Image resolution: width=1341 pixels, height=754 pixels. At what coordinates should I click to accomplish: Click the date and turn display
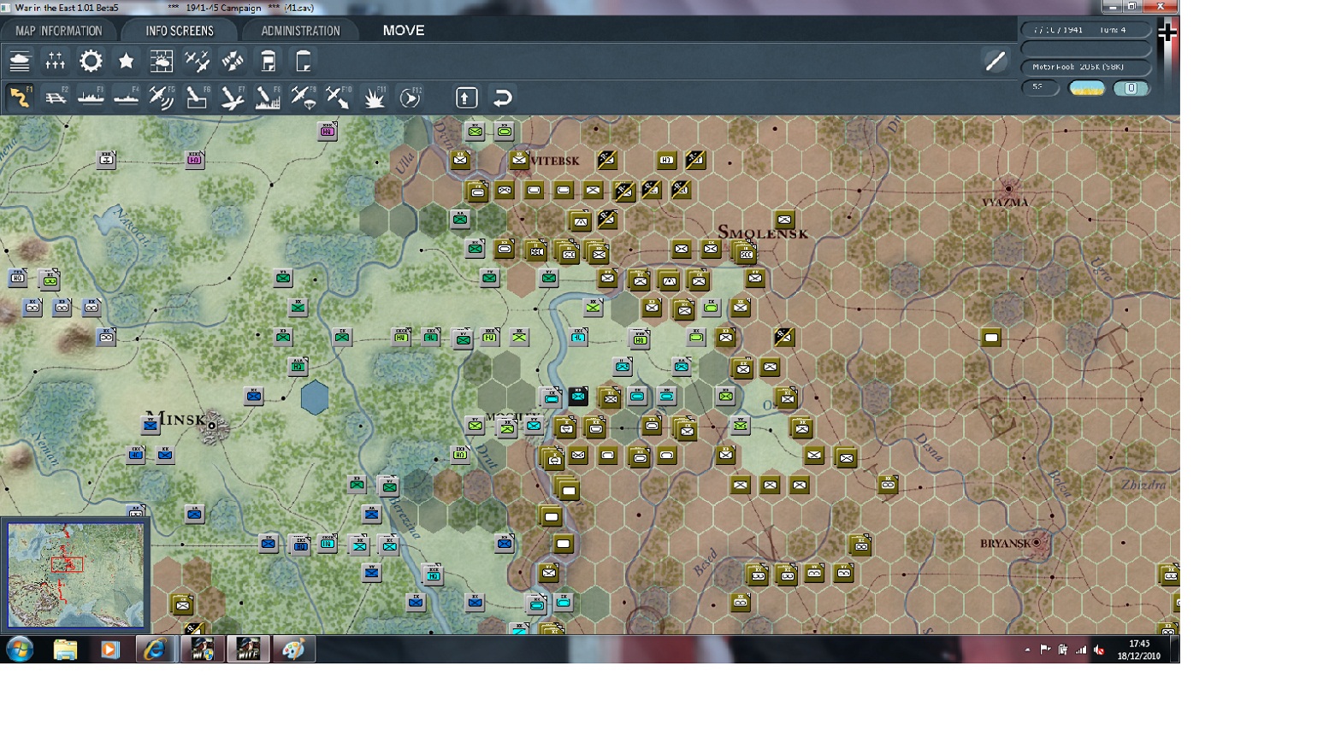(x=1085, y=30)
